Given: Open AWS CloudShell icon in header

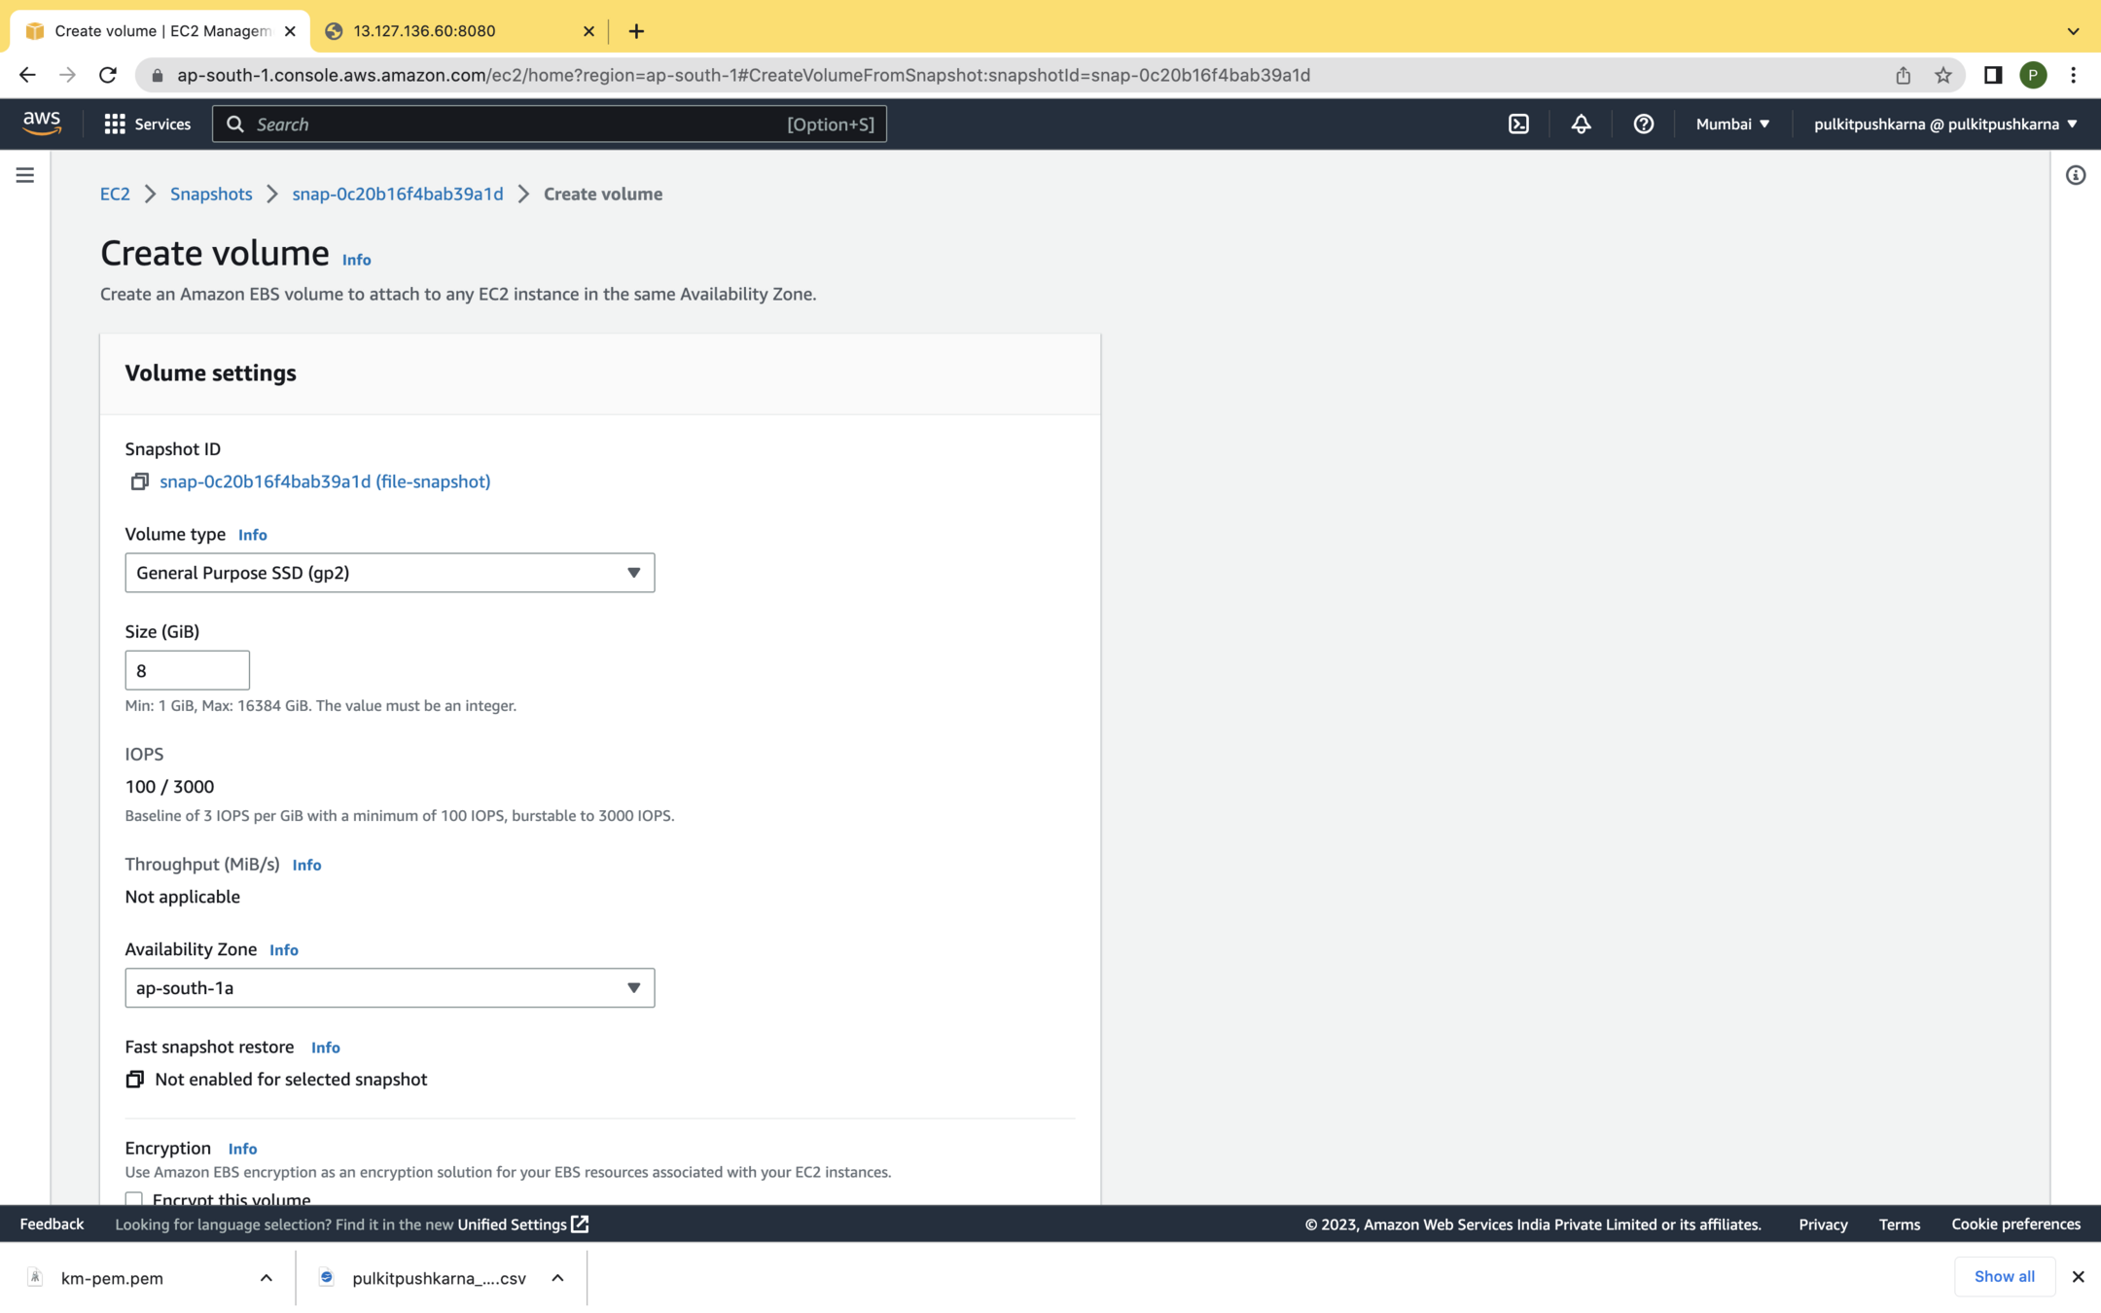Looking at the screenshot, I should tap(1518, 124).
